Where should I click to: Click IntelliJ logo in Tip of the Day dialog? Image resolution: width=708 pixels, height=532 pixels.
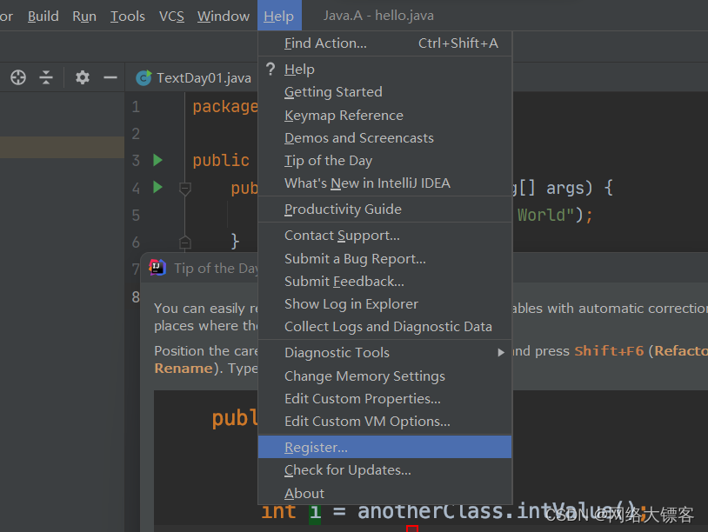[x=157, y=268]
